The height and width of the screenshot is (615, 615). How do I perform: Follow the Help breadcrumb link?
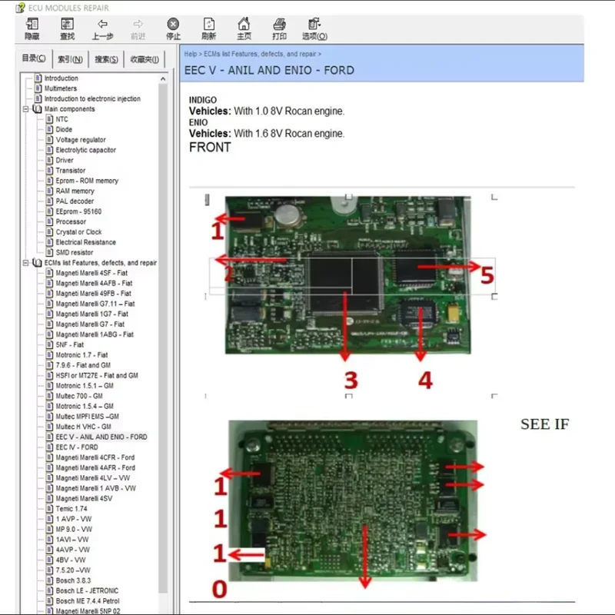pos(190,54)
